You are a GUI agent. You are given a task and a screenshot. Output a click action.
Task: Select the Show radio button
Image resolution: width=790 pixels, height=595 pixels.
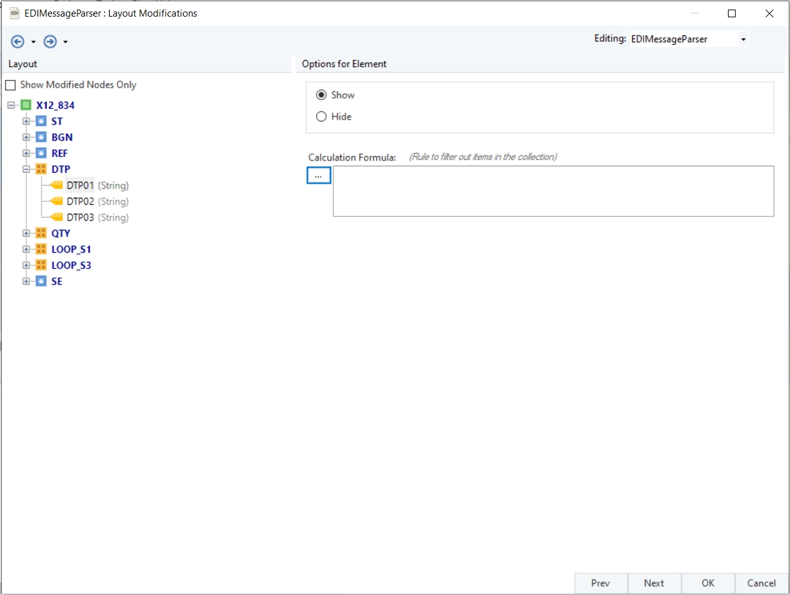pyautogui.click(x=322, y=95)
